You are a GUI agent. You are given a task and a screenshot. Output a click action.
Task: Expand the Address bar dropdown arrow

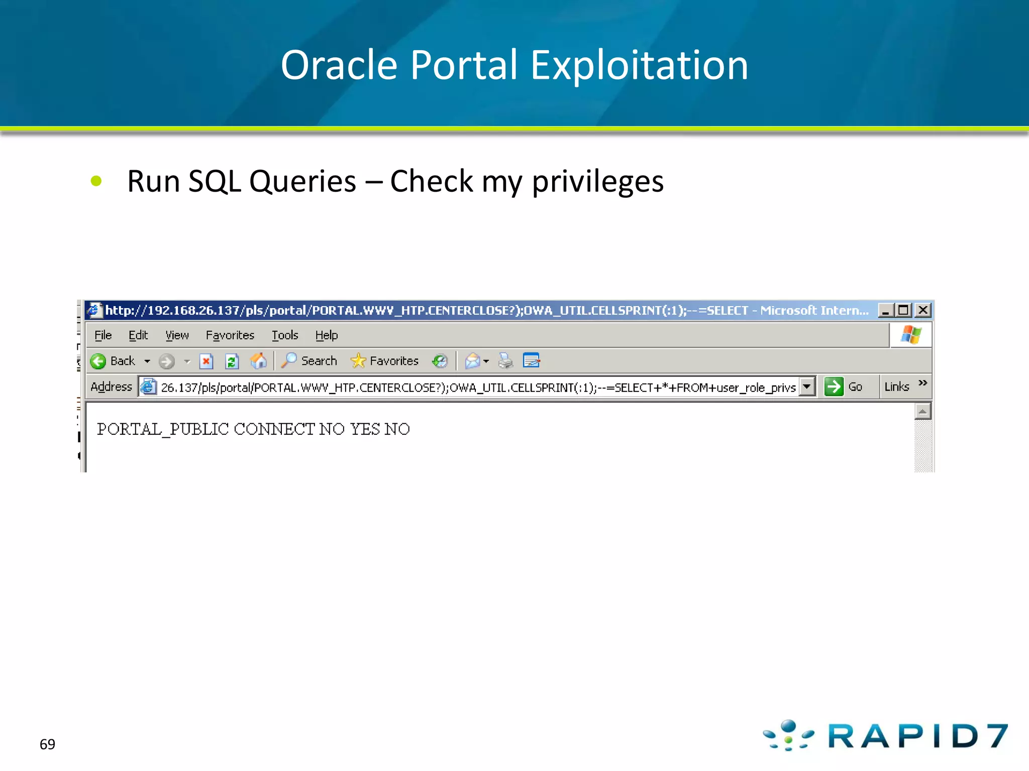click(x=807, y=387)
